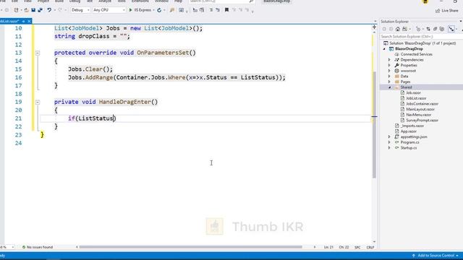The image size is (463, 260).
Task: Open the Debug configuration dropdown
Action: coord(80,10)
